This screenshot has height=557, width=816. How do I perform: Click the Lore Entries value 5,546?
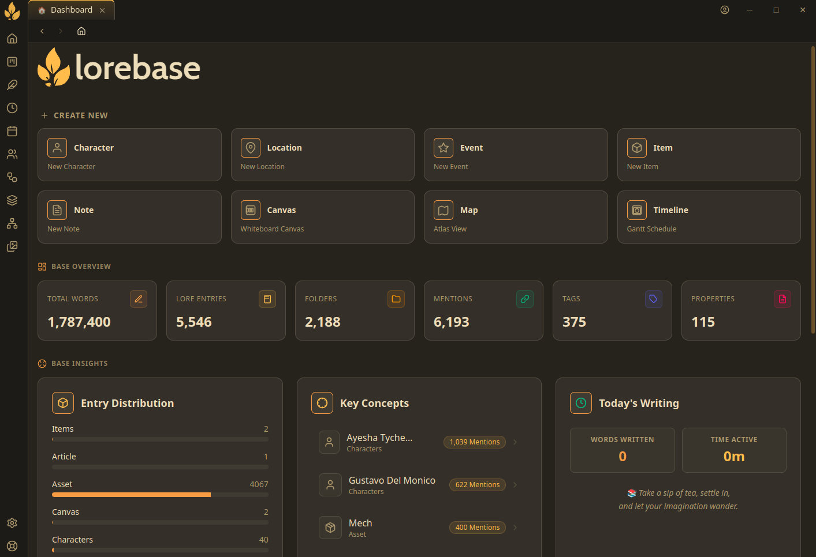coord(194,322)
